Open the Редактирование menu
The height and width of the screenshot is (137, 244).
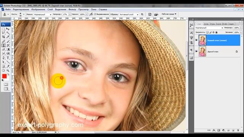(x=21, y=10)
